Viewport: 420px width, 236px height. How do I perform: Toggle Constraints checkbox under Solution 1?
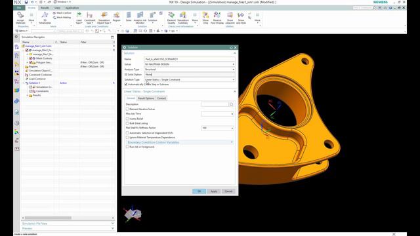31,91
